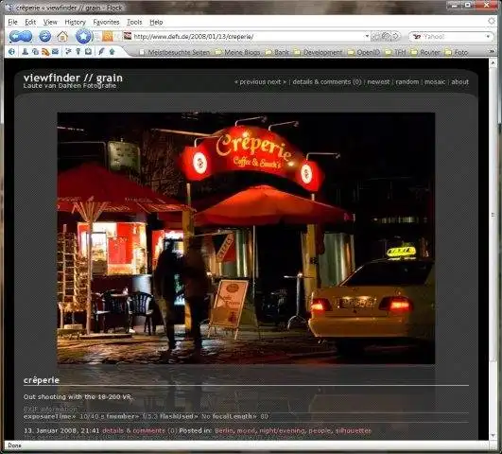Go to the 'newest' photo link
This screenshot has height=454, width=502.
(378, 81)
